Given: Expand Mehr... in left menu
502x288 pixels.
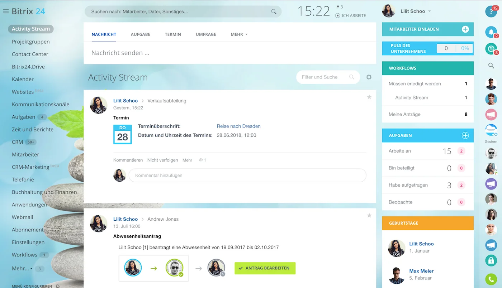Looking at the screenshot, I should [x=22, y=268].
